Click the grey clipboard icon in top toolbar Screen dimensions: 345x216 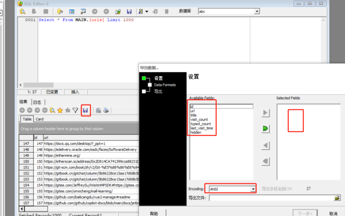[167, 11]
